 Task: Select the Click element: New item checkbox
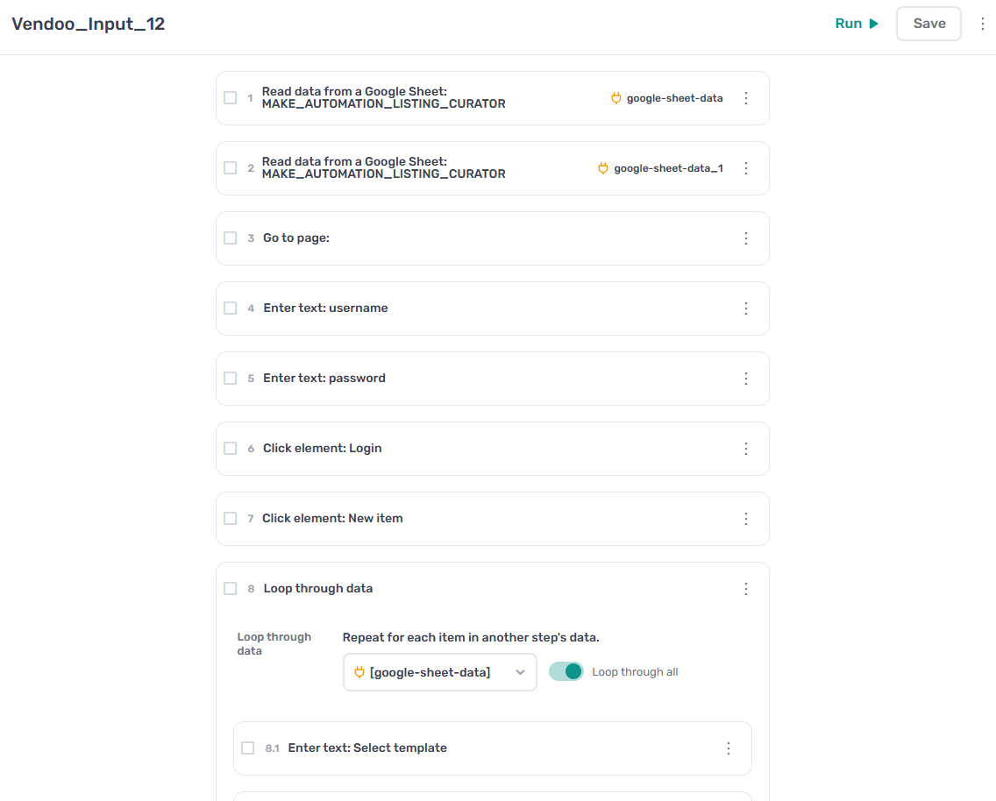231,519
